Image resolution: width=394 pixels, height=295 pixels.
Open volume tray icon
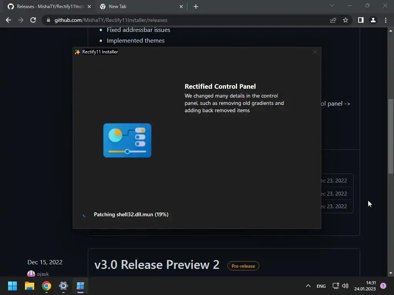345,286
